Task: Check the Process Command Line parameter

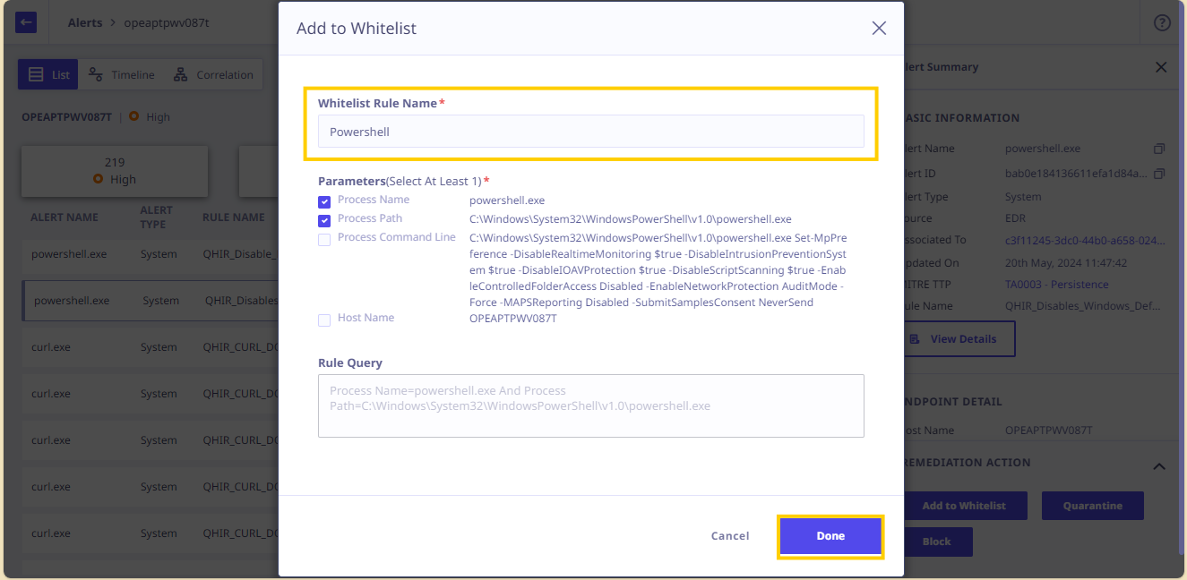Action: click(324, 240)
